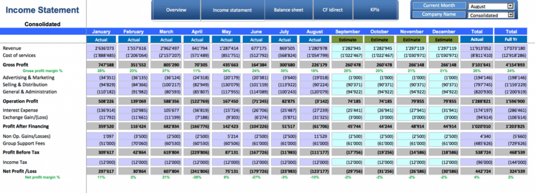Click September's green Estimate cell
This screenshot has height=193, width=535.
click(x=347, y=40)
